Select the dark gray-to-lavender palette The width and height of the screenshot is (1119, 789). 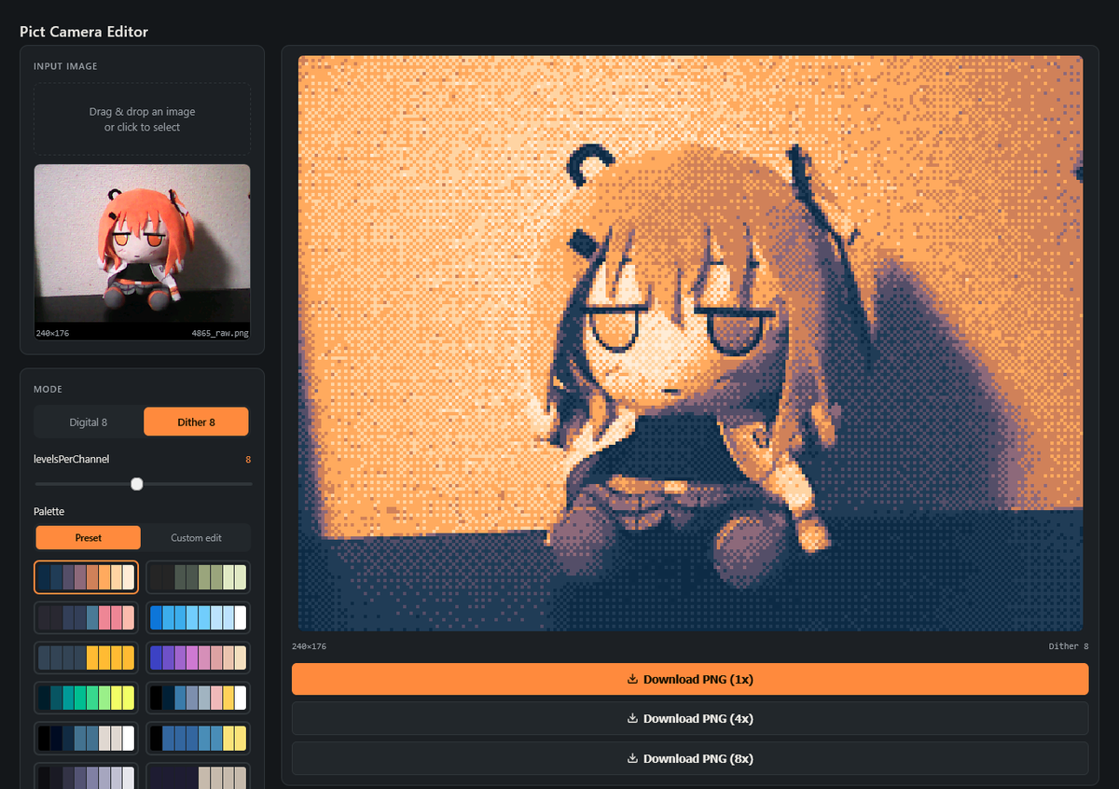point(86,776)
